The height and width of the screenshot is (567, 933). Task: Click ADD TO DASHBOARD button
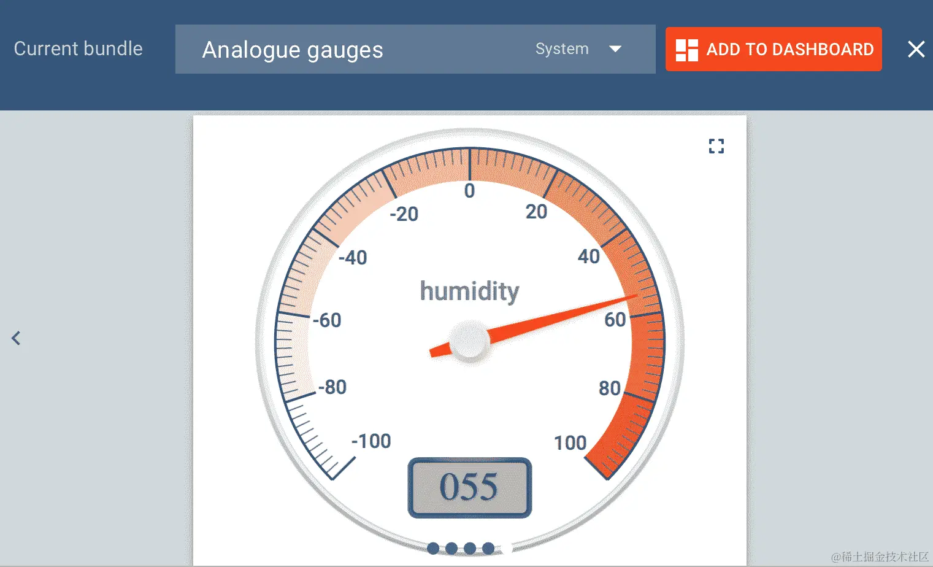click(x=774, y=49)
